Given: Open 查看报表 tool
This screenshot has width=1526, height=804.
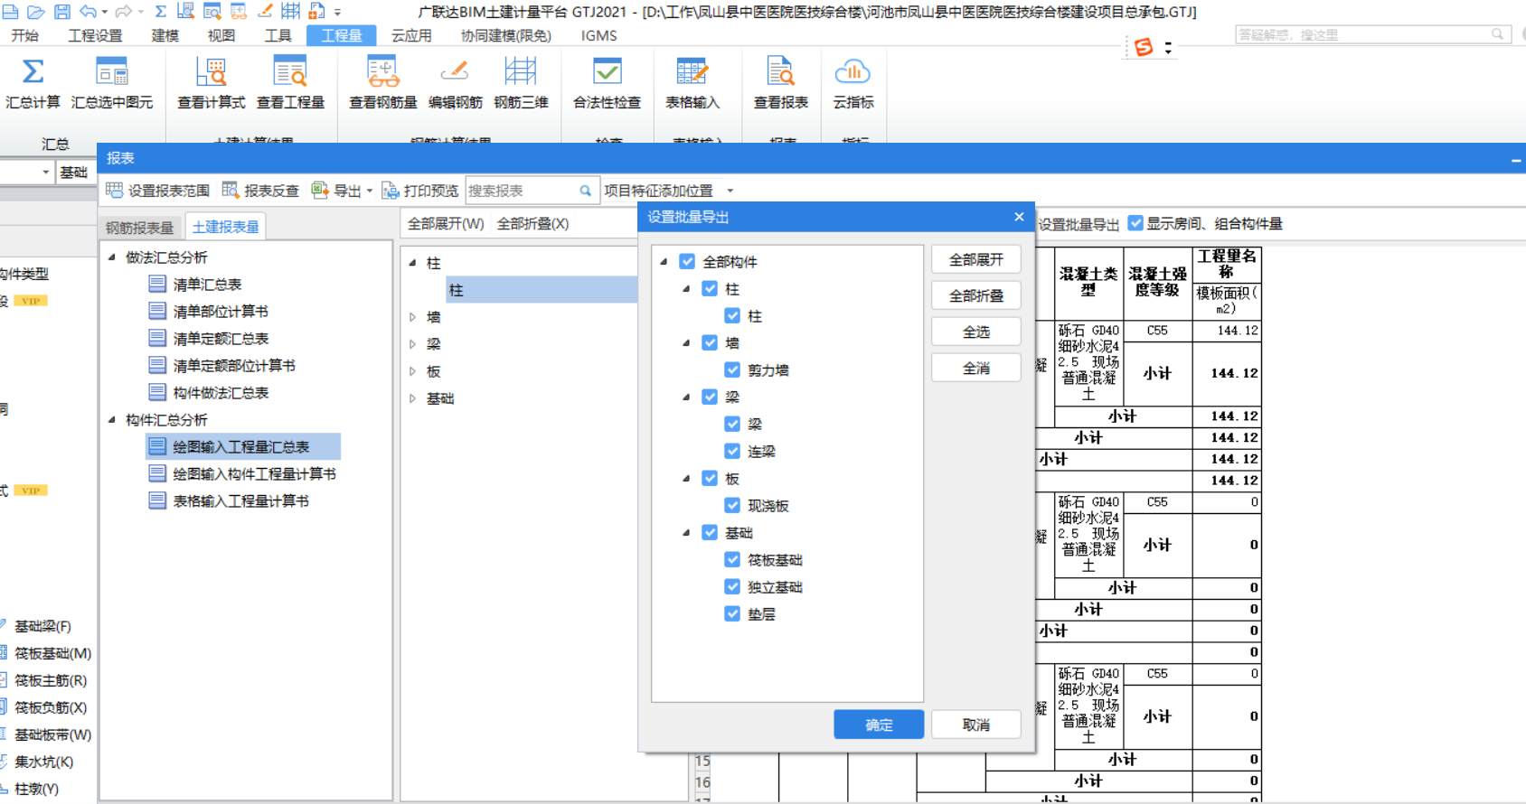Looking at the screenshot, I should click(781, 83).
